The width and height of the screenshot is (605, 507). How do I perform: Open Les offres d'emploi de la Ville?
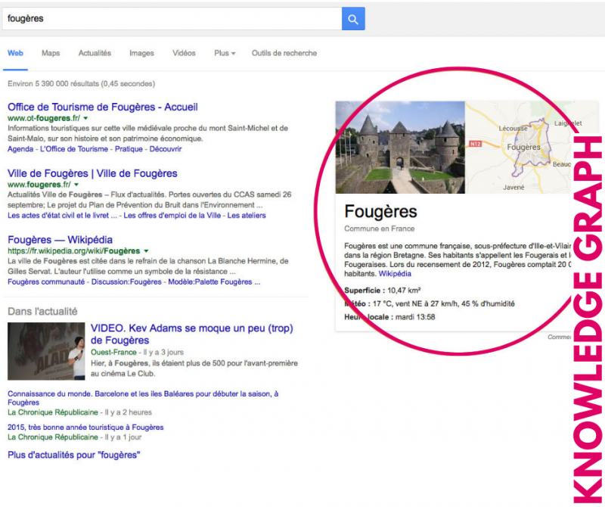pos(172,216)
